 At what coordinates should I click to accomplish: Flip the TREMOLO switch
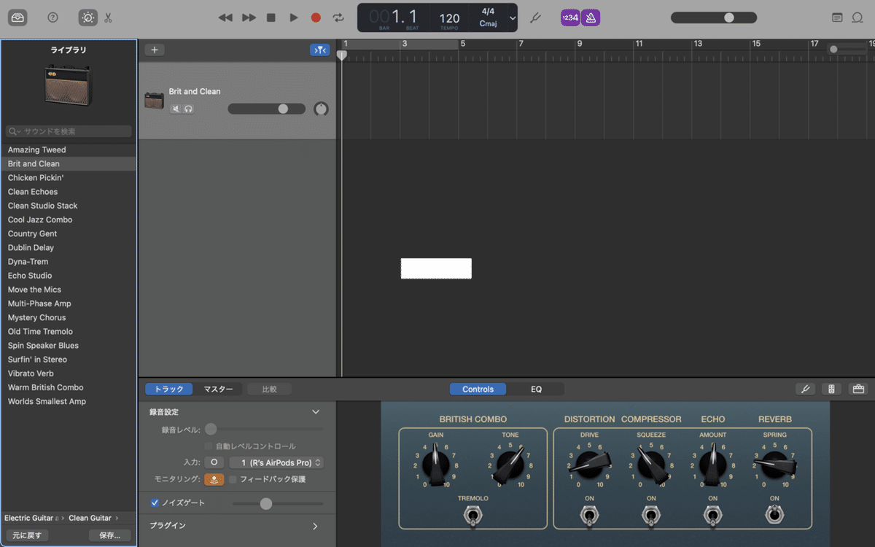[x=473, y=516]
